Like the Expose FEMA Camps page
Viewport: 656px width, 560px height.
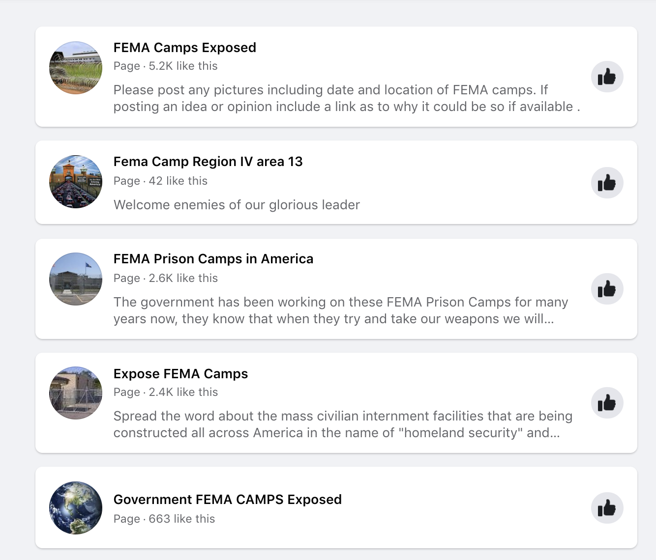click(607, 403)
